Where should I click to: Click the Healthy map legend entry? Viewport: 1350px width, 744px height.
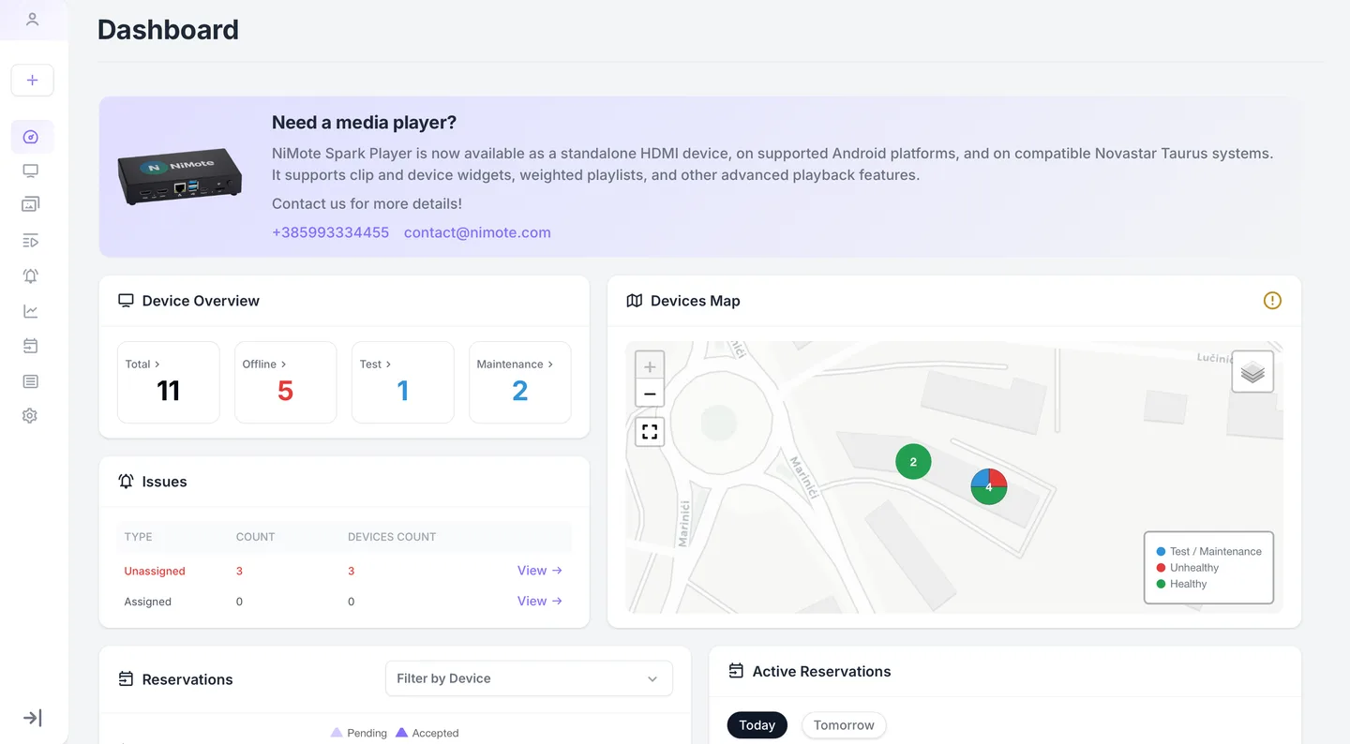1182,584
